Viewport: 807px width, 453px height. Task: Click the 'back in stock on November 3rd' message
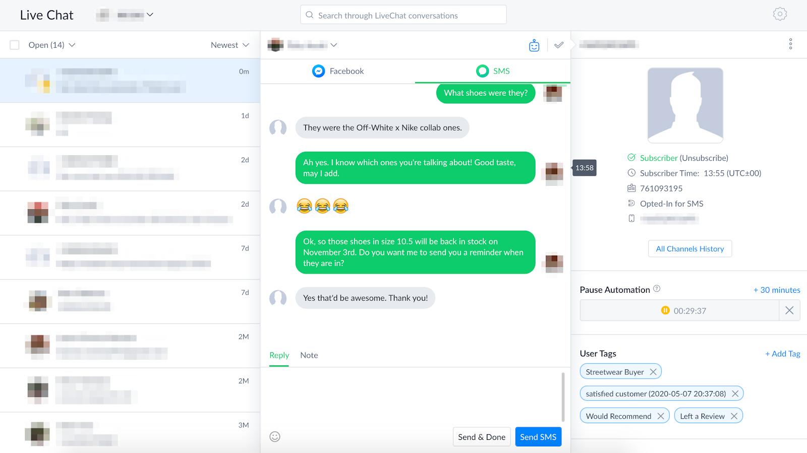(x=415, y=252)
